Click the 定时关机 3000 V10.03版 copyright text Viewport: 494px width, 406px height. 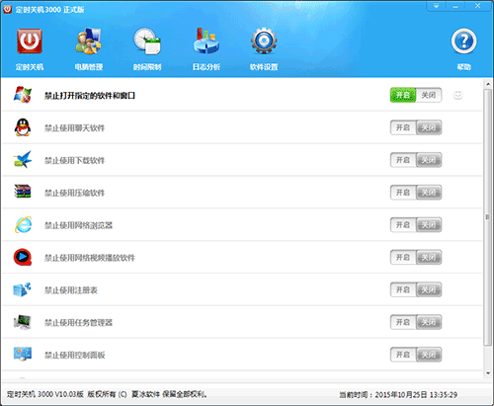click(107, 394)
